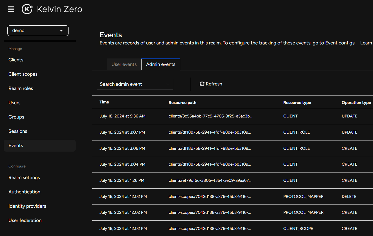Open Realm settings page
Viewport: 373px width, 236px height.
point(24,178)
